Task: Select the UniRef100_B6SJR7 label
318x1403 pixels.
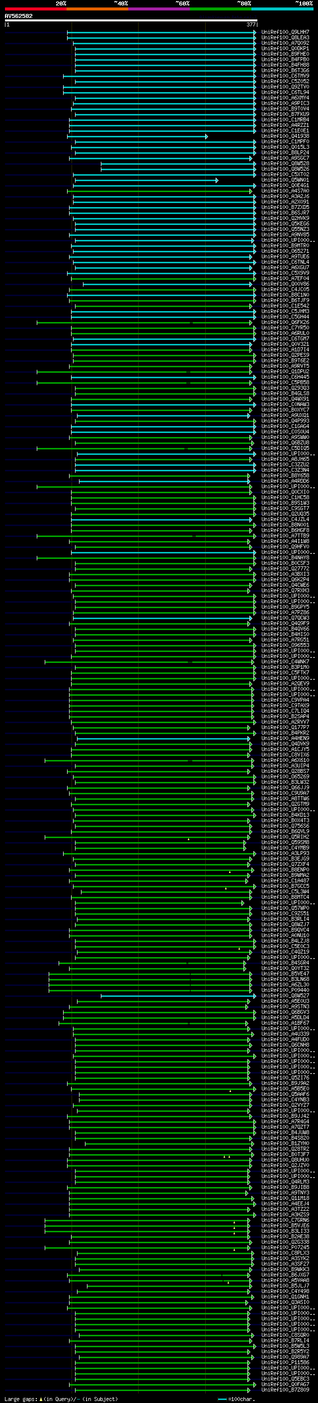Action: 285,213
